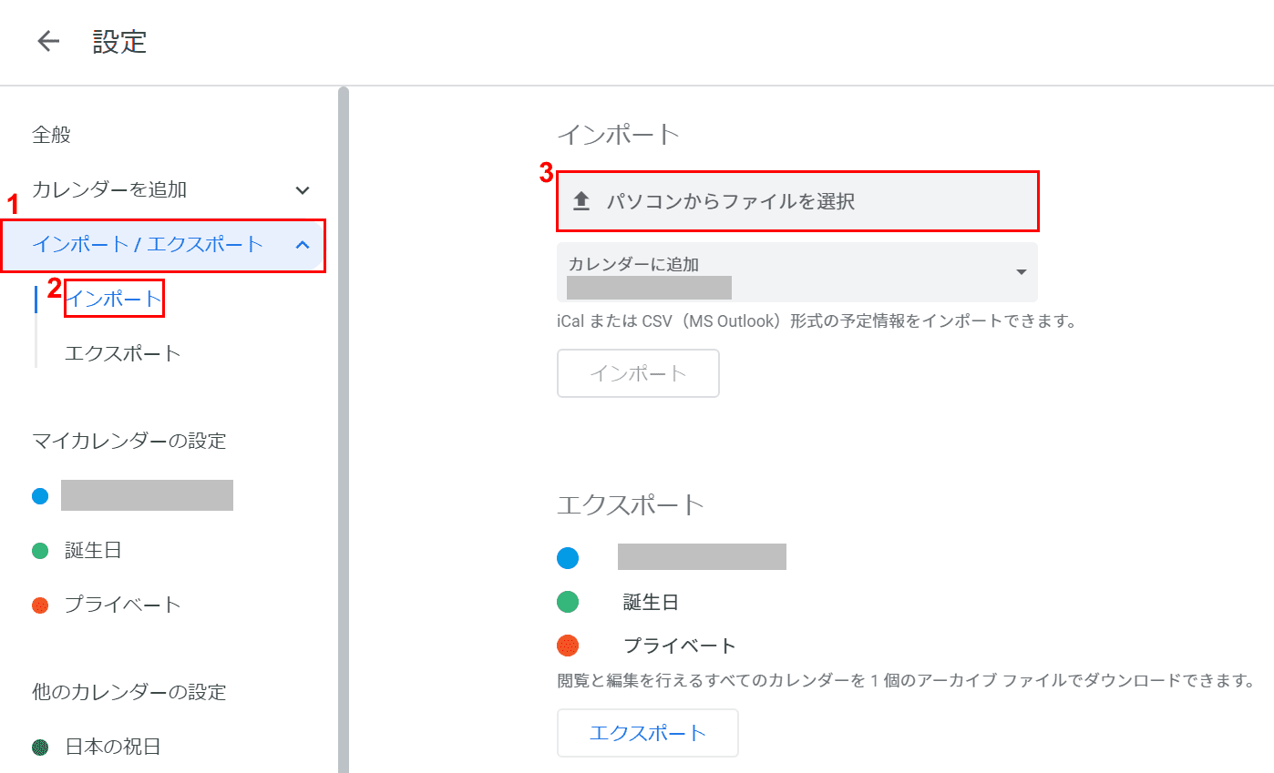Expand the カレンダーを追加 chevron
This screenshot has width=1274, height=773.
click(303, 190)
